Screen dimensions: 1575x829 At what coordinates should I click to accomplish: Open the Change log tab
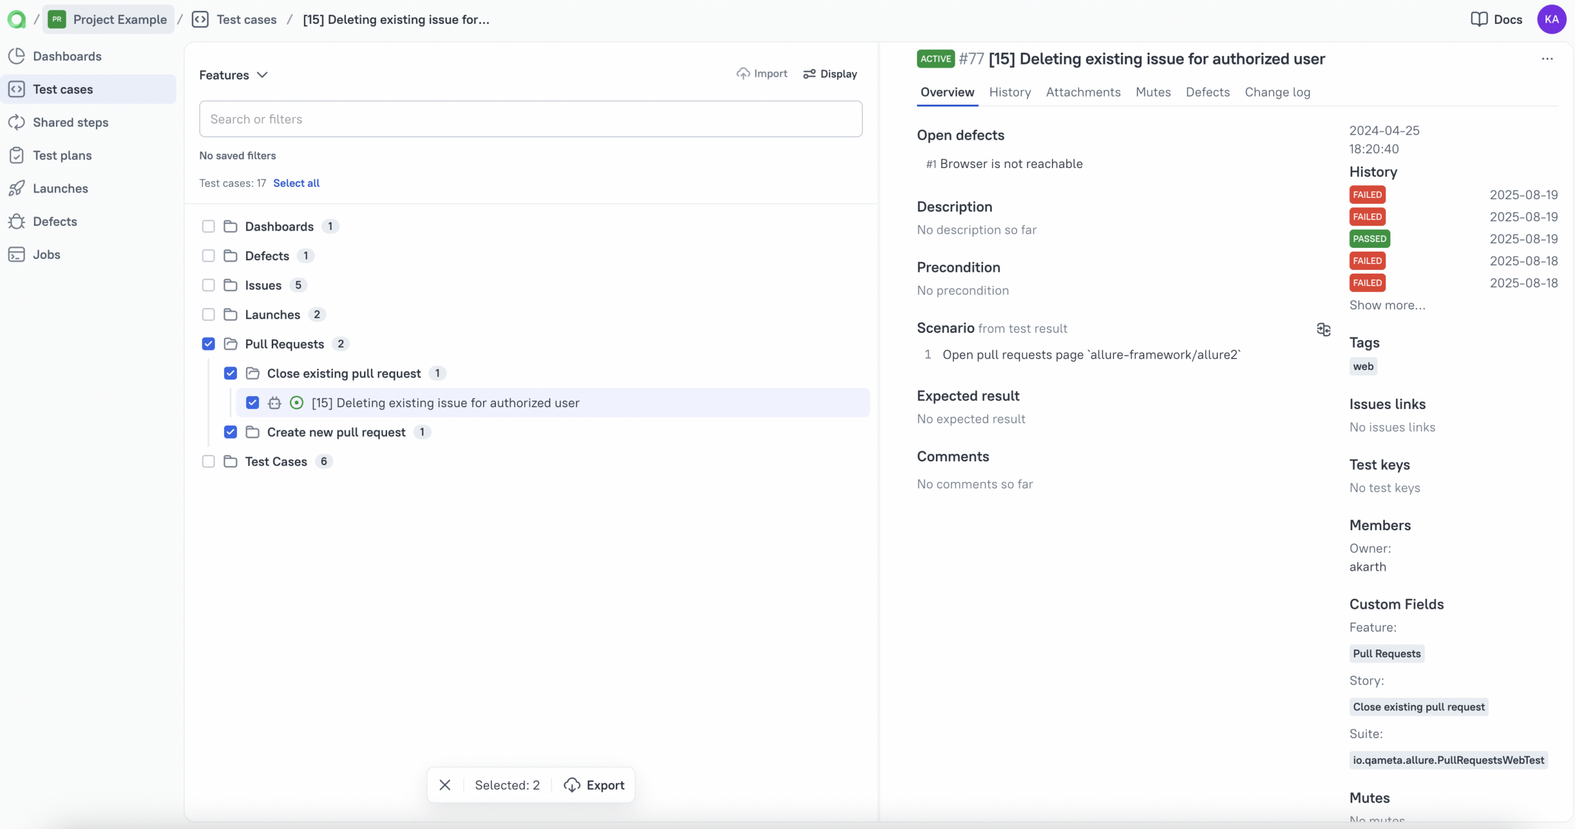coord(1277,92)
